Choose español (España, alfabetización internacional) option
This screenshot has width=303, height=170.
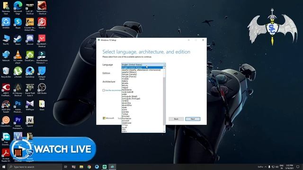coord(141,70)
